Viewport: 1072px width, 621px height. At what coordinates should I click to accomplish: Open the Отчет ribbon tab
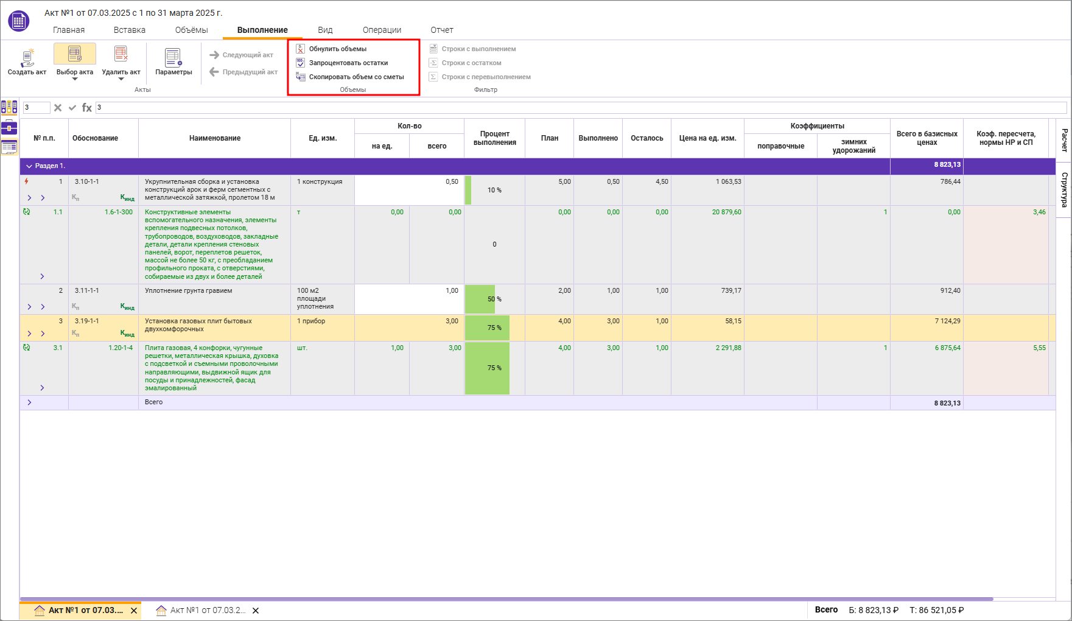[441, 30]
